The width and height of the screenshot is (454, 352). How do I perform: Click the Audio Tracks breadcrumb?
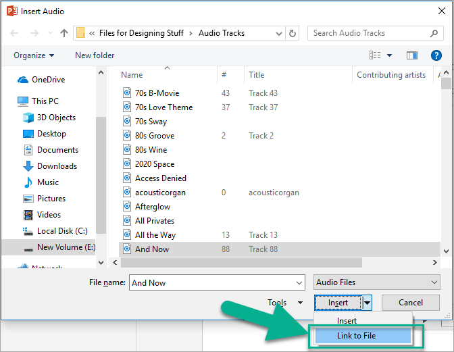point(222,33)
